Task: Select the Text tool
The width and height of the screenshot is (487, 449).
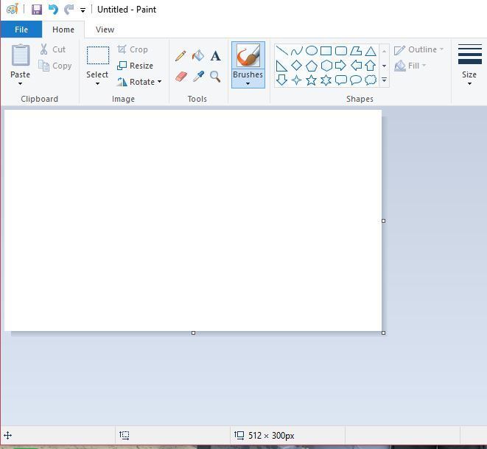Action: 215,56
